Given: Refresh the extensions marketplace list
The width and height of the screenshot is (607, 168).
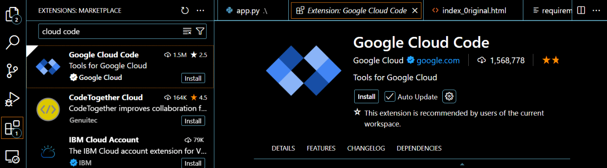Looking at the screenshot, I should click(185, 10).
